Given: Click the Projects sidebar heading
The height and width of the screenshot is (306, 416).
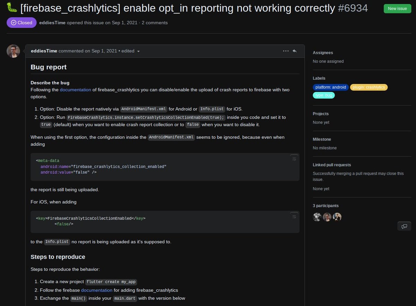Looking at the screenshot, I should (321, 114).
